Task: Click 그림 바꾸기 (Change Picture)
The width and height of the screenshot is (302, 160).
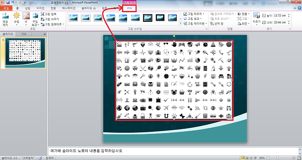Action: (49, 19)
